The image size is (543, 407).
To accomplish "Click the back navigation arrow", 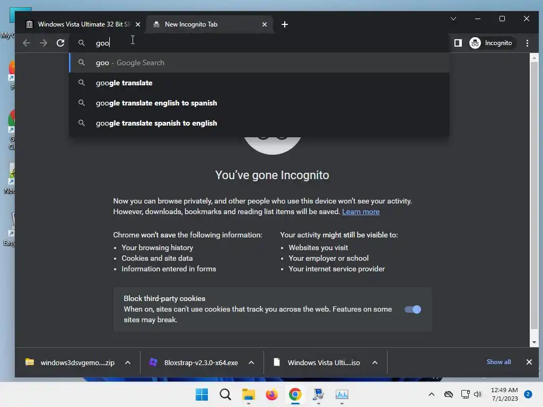I will 27,43.
